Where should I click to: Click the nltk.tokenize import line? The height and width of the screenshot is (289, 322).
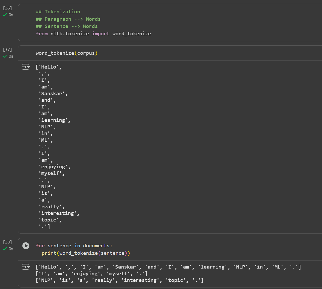(93, 34)
